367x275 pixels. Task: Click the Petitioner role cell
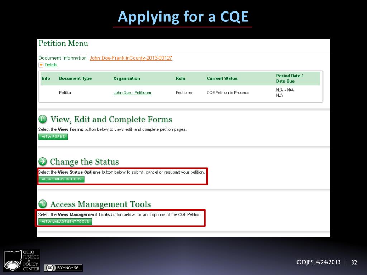point(184,93)
